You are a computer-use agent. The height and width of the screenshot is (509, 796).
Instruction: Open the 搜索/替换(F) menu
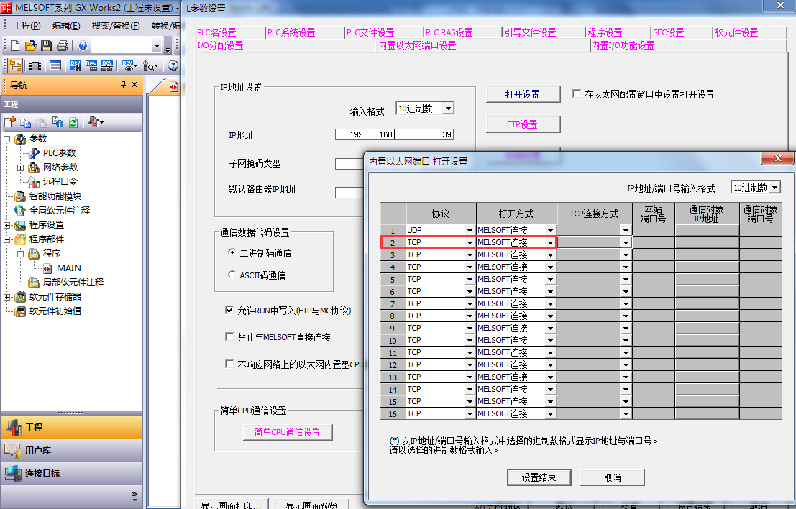116,25
